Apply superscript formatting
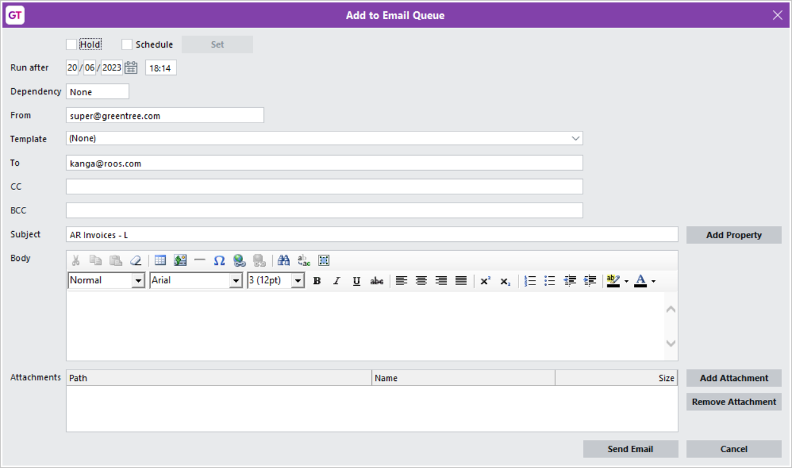792x468 pixels. click(485, 281)
